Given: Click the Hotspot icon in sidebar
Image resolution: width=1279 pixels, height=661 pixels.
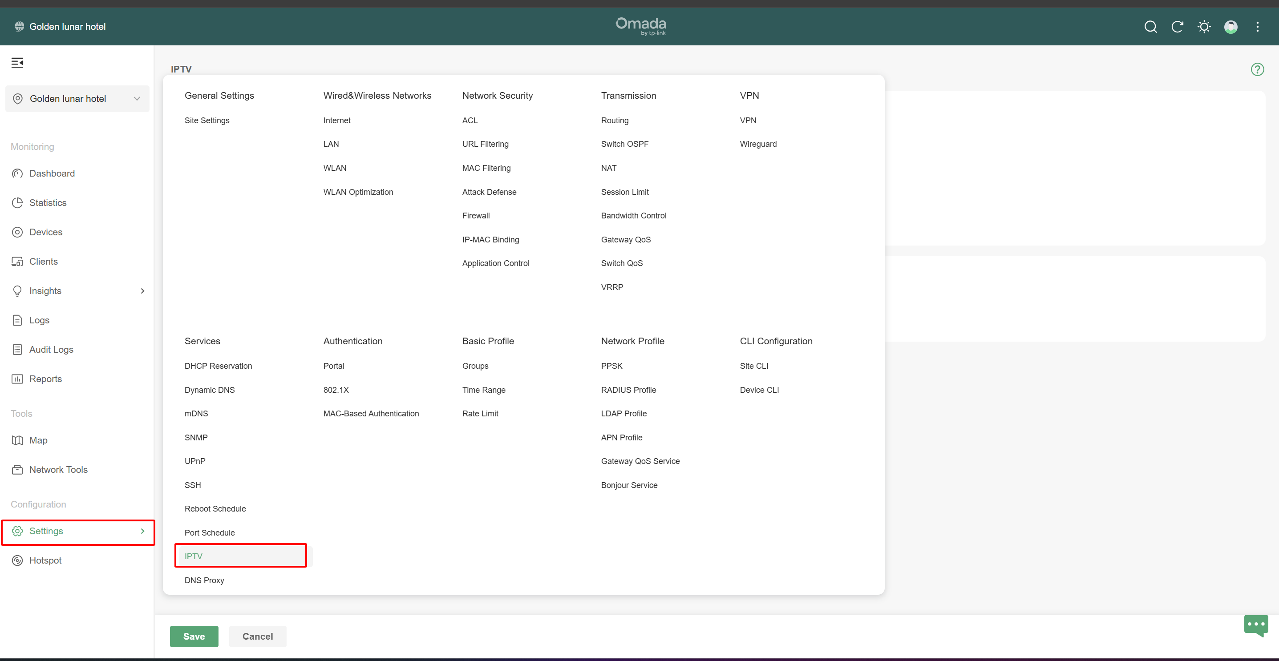Looking at the screenshot, I should (17, 560).
